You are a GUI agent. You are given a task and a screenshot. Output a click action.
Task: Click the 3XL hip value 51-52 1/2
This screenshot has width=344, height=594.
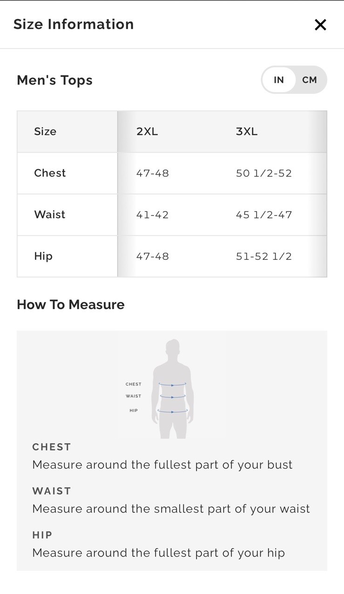click(263, 256)
